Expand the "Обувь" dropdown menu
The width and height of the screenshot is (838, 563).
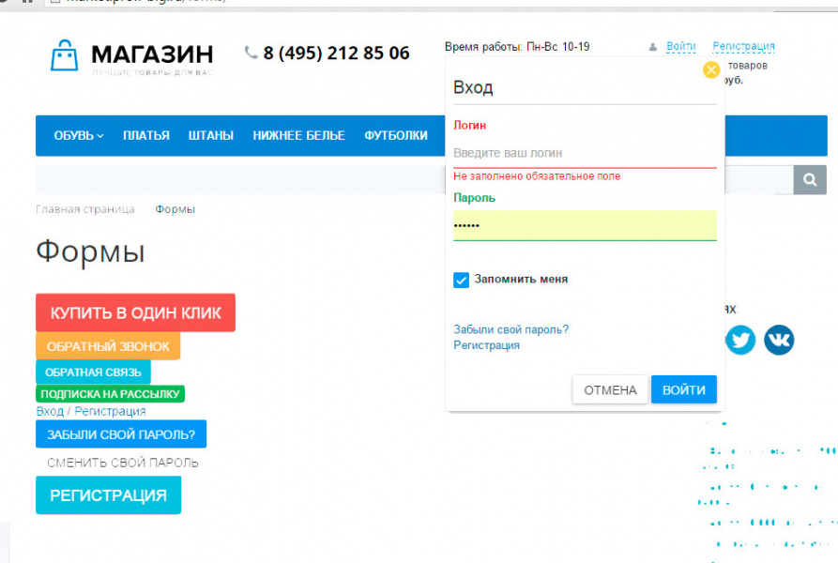(x=79, y=135)
